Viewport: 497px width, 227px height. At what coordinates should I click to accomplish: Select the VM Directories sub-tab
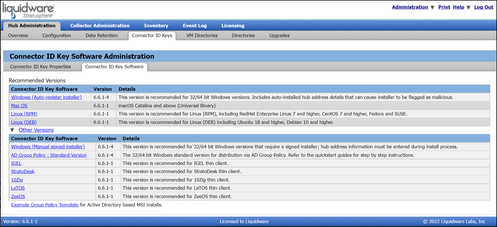point(202,35)
